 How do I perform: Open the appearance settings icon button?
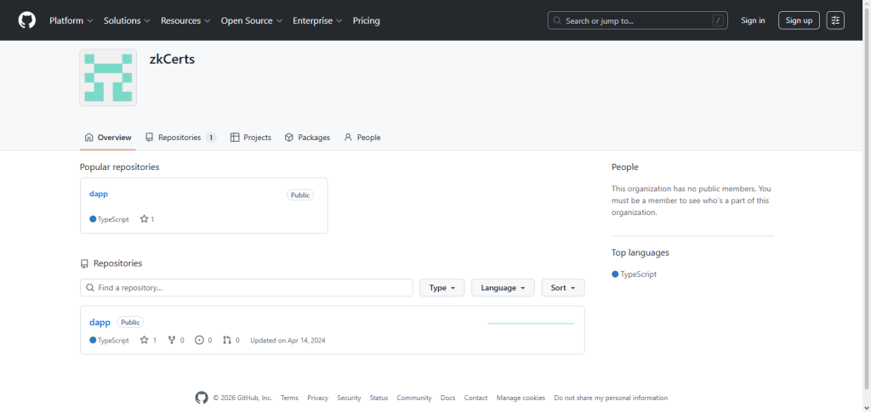[835, 20]
